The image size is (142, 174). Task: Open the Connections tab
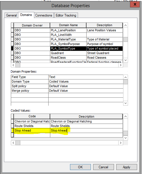tap(44, 15)
